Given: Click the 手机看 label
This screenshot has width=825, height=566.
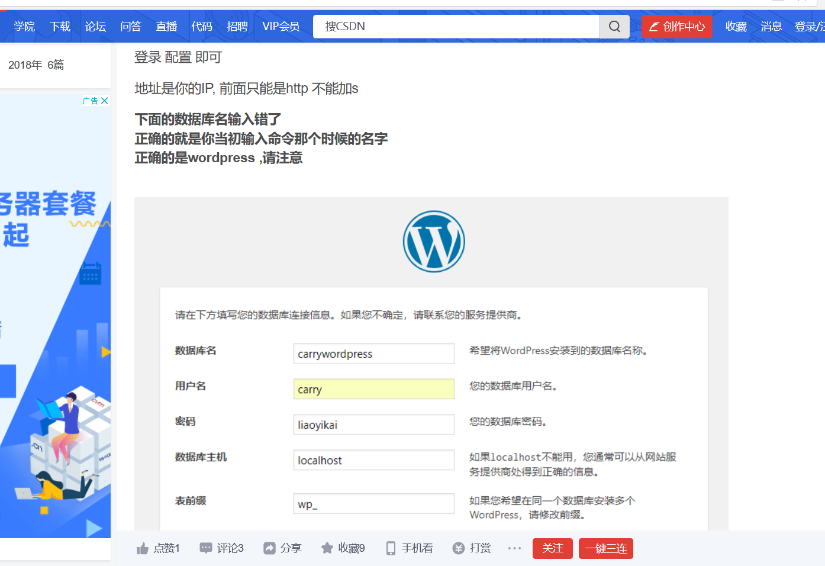Looking at the screenshot, I should click(417, 548).
